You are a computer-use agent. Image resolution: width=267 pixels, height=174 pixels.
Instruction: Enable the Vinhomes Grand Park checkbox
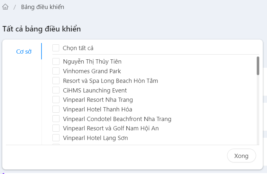tap(56, 71)
